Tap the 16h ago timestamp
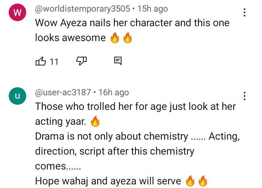The width and height of the screenshot is (262, 188). pyautogui.click(x=114, y=92)
